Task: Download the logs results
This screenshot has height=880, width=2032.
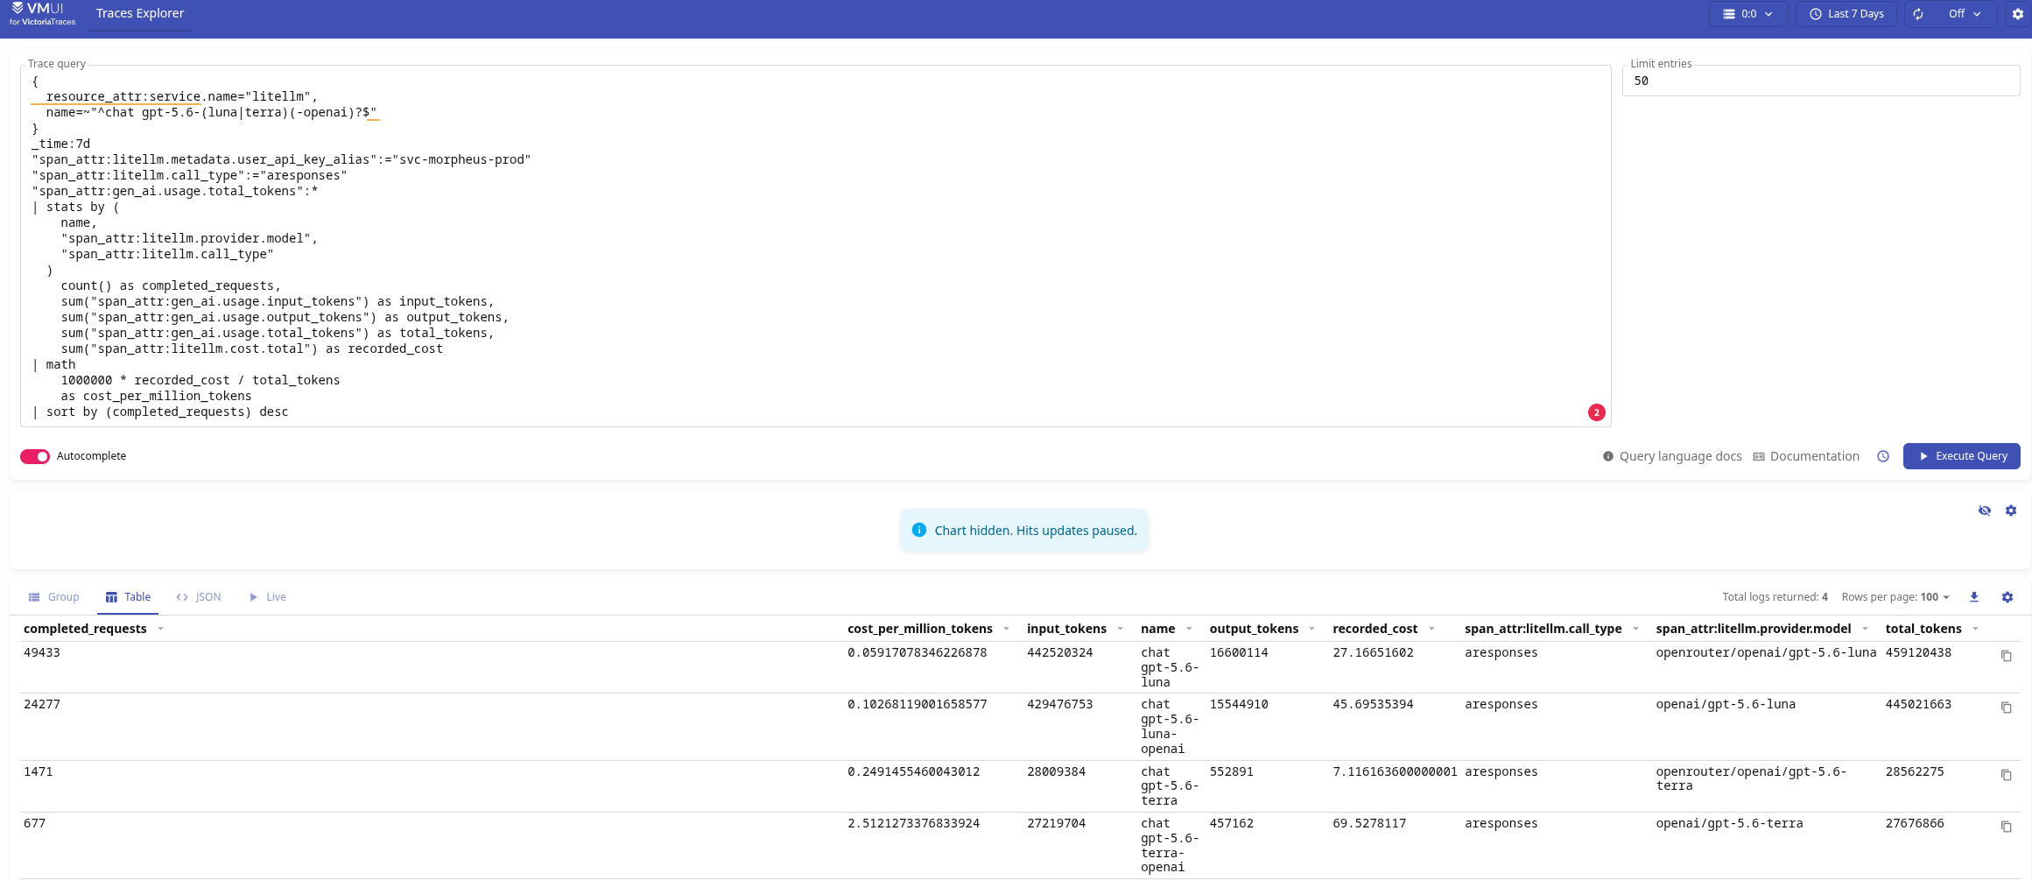Action: (1974, 597)
